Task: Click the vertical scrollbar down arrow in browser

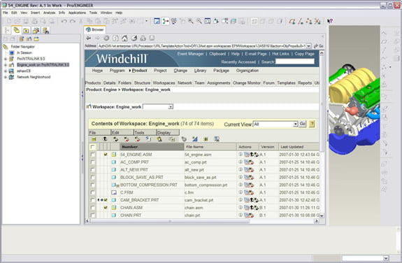Action: coord(322,216)
